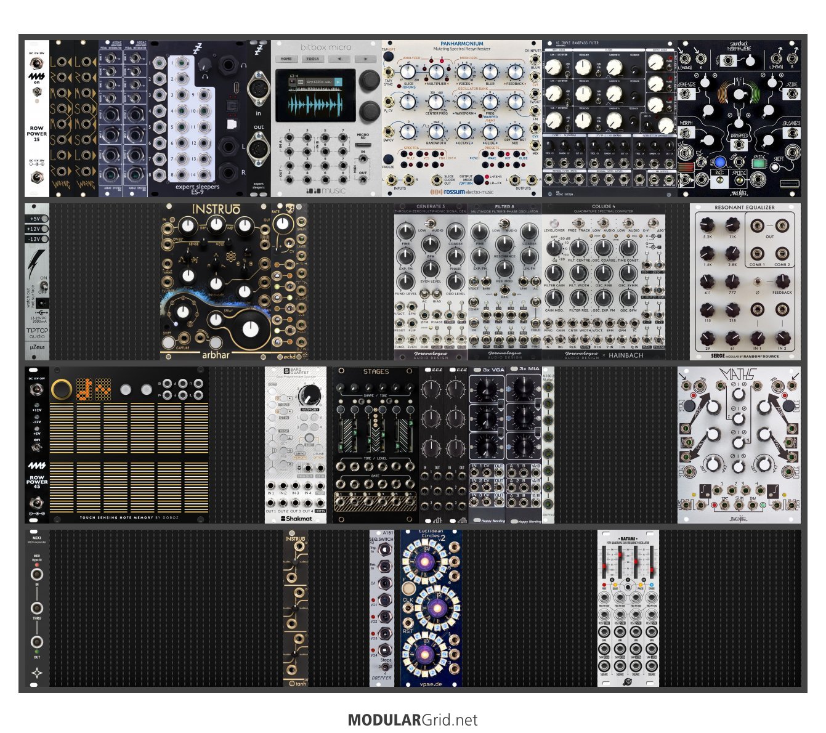Screen dimensions: 826x733
Task: Click the Filter 8 RESONANCE knob
Action: tap(504, 243)
